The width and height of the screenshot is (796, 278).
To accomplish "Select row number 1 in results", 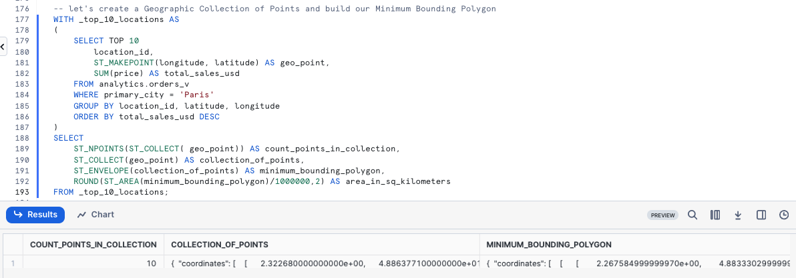I will pos(12,264).
